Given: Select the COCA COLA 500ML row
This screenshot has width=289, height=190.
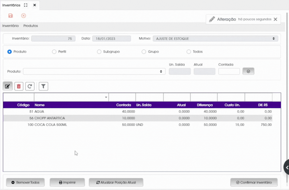Looking at the screenshot, I should (x=138, y=125).
